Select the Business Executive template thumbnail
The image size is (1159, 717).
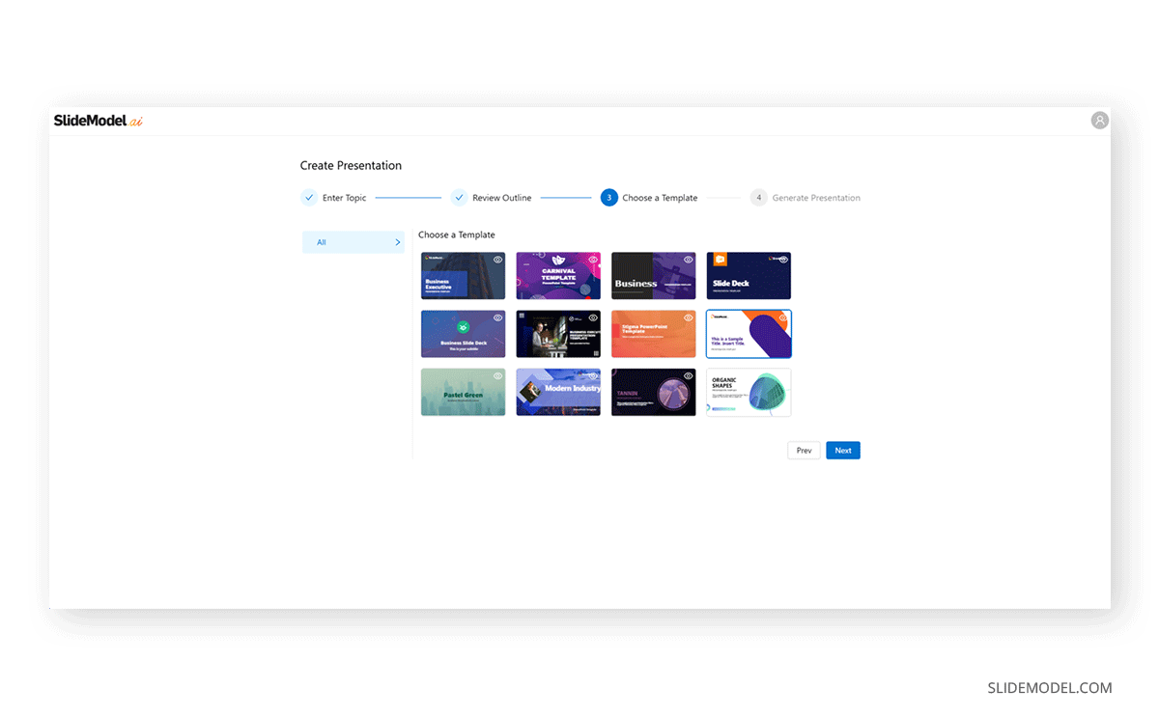pyautogui.click(x=463, y=276)
